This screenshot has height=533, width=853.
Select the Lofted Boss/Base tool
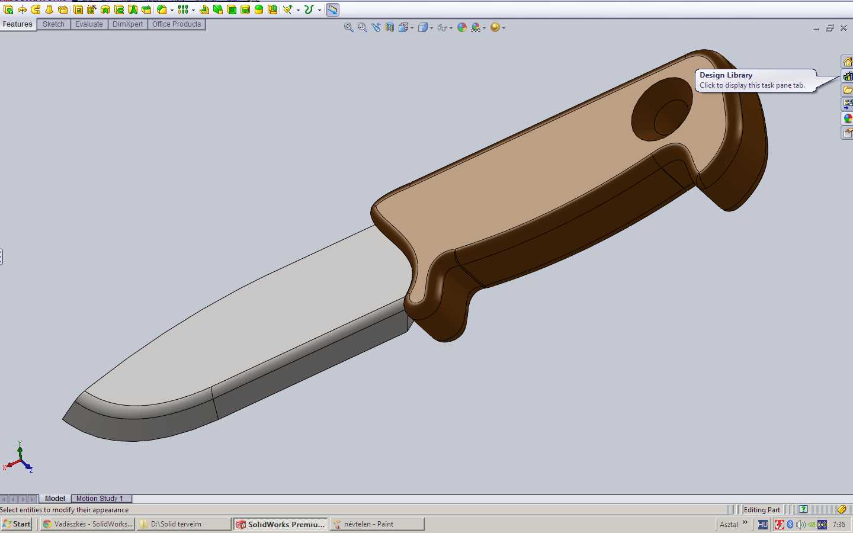tap(49, 9)
